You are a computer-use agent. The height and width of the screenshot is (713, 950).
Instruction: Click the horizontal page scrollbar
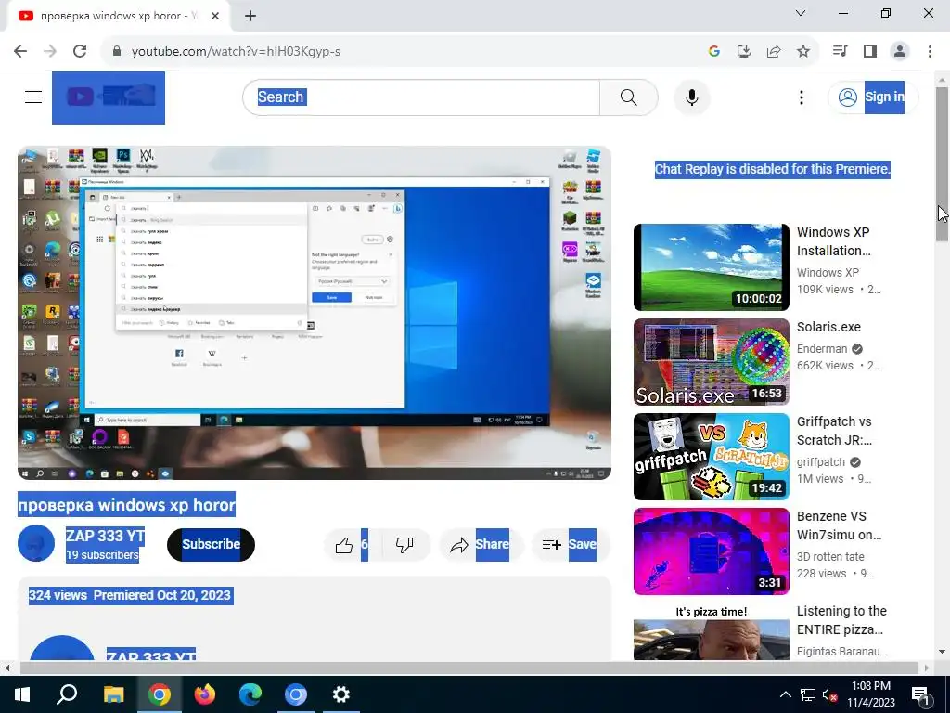tap(467, 668)
